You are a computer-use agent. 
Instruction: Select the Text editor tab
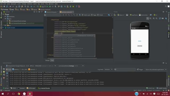pyautogui.click(x=52, y=61)
